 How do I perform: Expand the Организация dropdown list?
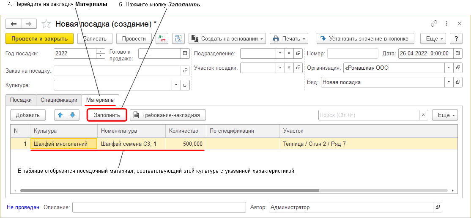tap(448, 68)
